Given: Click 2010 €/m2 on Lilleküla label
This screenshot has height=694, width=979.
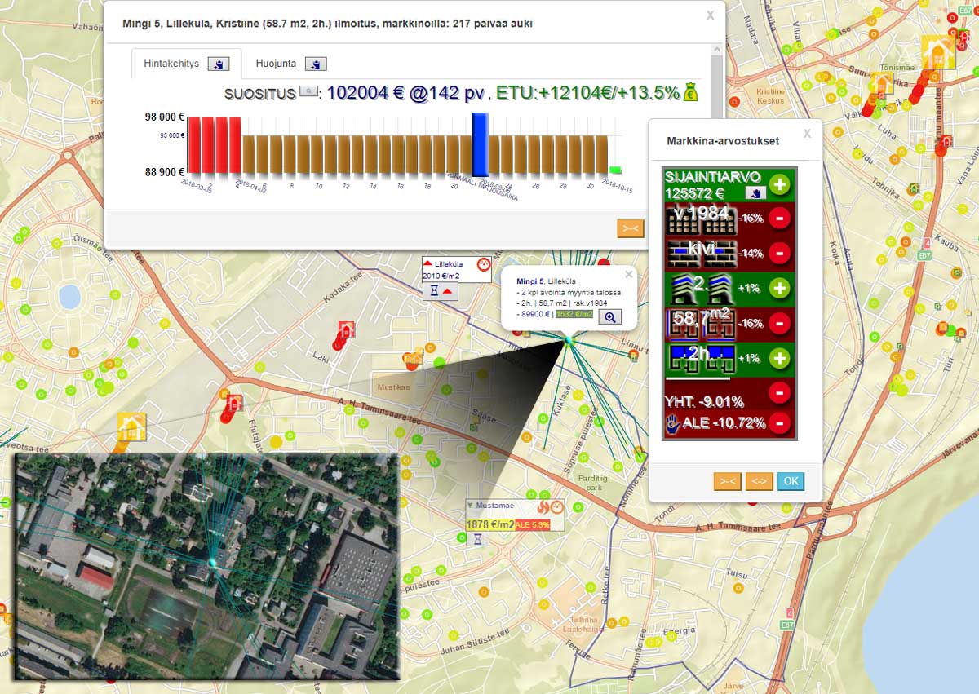Looking at the screenshot, I should point(441,276).
